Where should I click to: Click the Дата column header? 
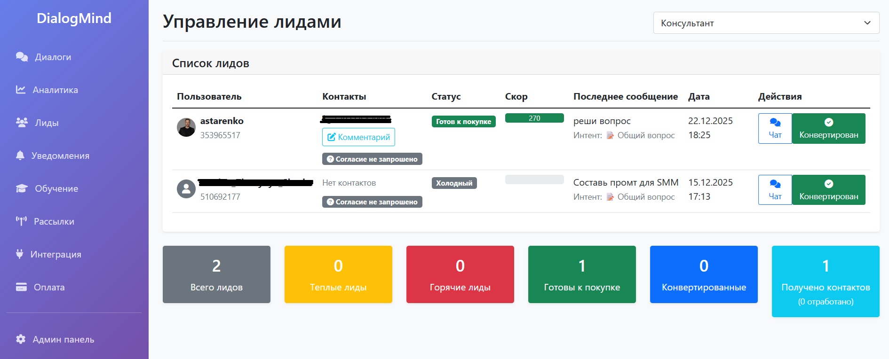click(698, 96)
